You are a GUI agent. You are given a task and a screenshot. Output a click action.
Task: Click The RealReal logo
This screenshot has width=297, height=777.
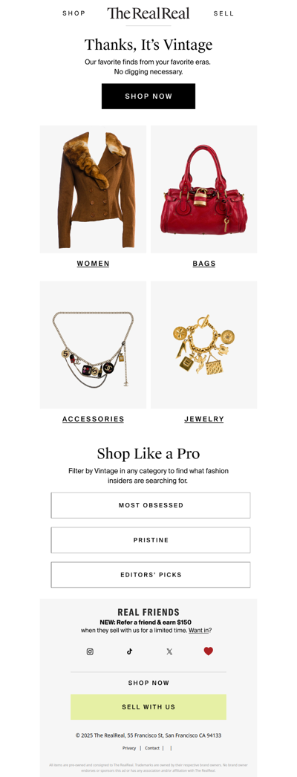[148, 13]
